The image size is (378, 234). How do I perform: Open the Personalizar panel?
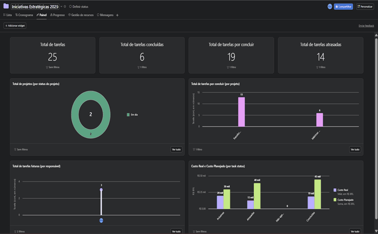(365, 7)
